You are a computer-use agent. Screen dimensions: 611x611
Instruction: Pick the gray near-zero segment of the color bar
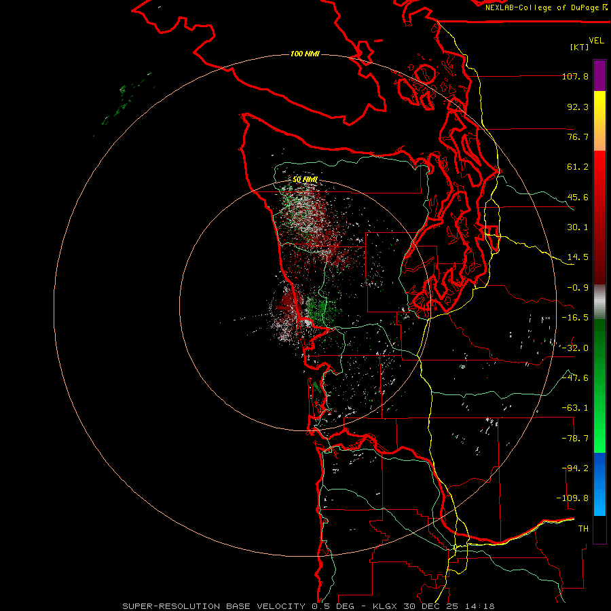click(599, 302)
